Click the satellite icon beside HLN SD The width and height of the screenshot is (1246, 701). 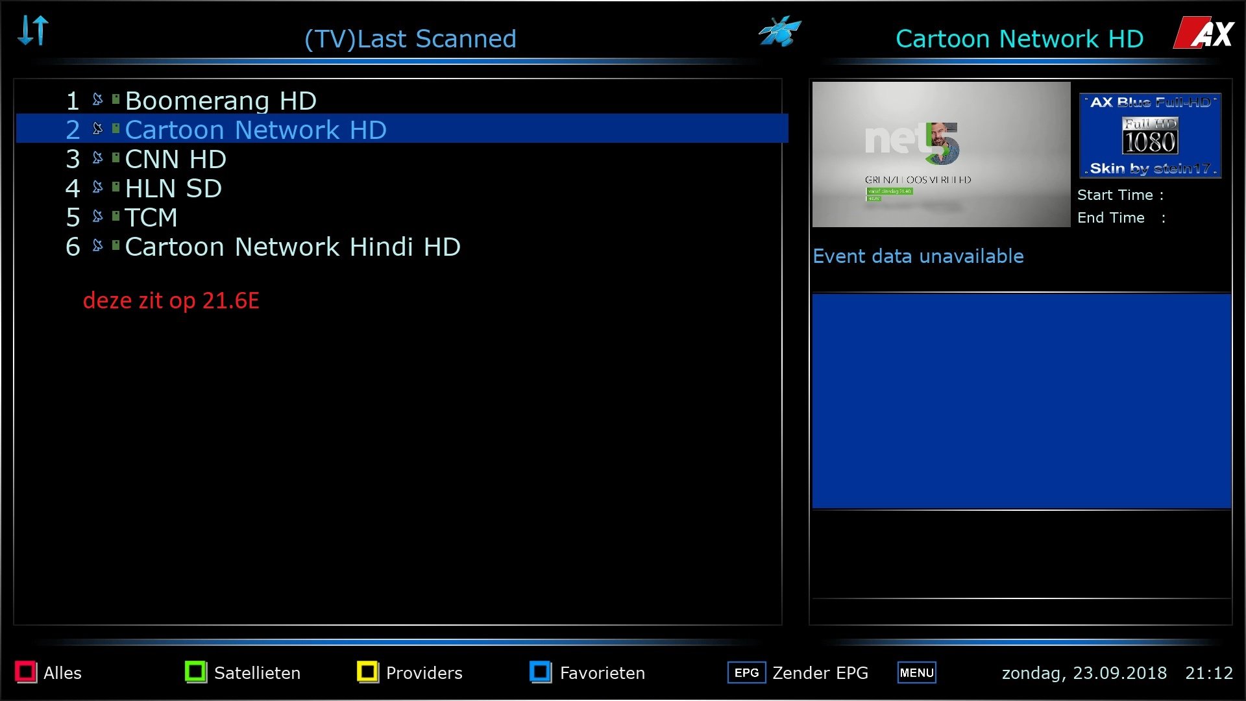click(x=97, y=187)
